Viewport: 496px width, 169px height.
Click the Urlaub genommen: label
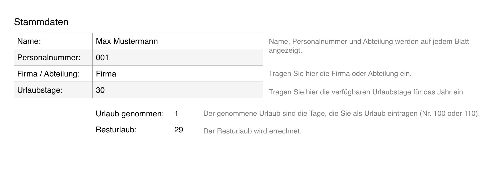click(130, 114)
